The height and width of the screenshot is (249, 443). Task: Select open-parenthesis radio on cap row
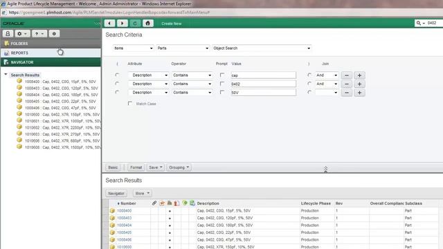(x=117, y=75)
